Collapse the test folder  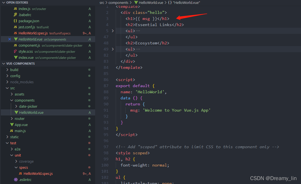click(x=7, y=143)
